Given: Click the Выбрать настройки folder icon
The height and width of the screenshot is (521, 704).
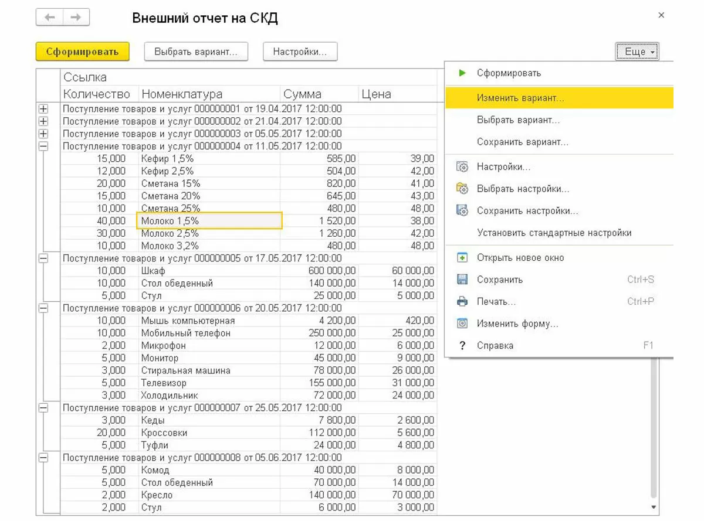Looking at the screenshot, I should (x=462, y=189).
